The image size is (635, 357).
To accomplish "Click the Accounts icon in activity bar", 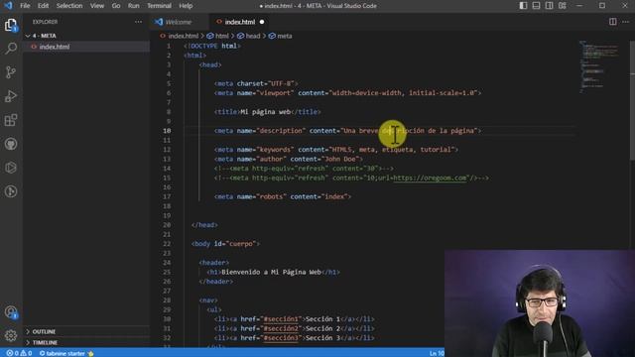I will coord(11,312).
